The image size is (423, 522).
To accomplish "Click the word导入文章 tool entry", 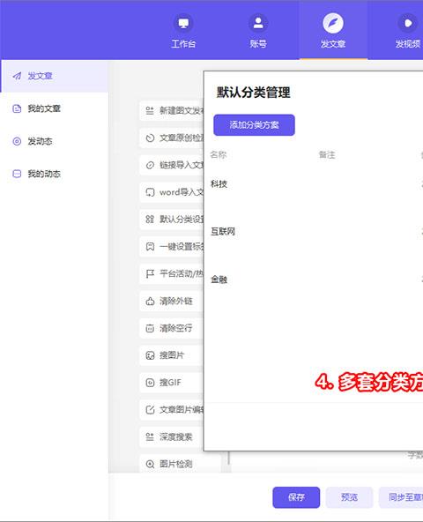I will coord(171,192).
